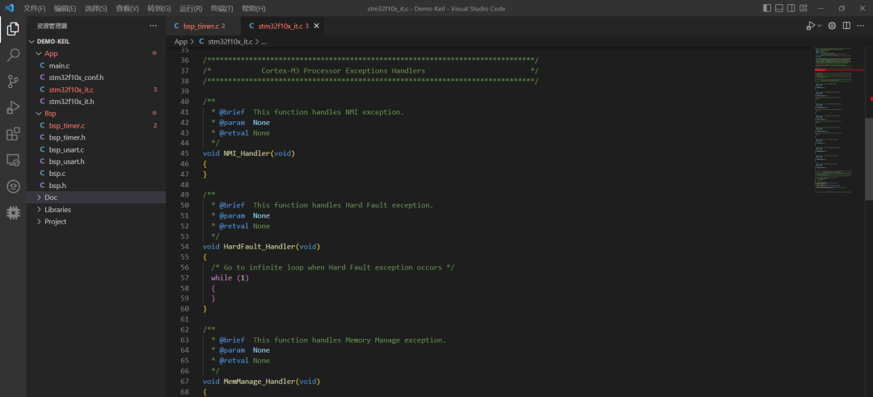Click the split editor right icon

coord(846,26)
